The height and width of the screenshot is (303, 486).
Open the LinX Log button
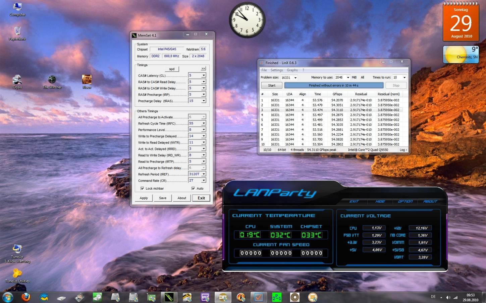(403, 150)
